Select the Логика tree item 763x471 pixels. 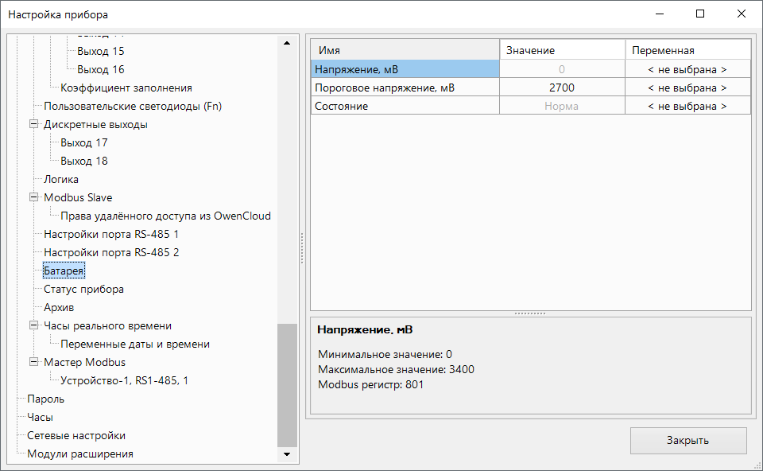[61, 180]
